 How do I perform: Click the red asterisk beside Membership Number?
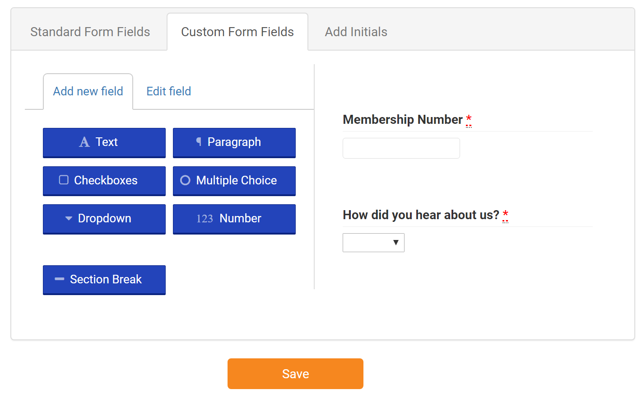pyautogui.click(x=469, y=119)
